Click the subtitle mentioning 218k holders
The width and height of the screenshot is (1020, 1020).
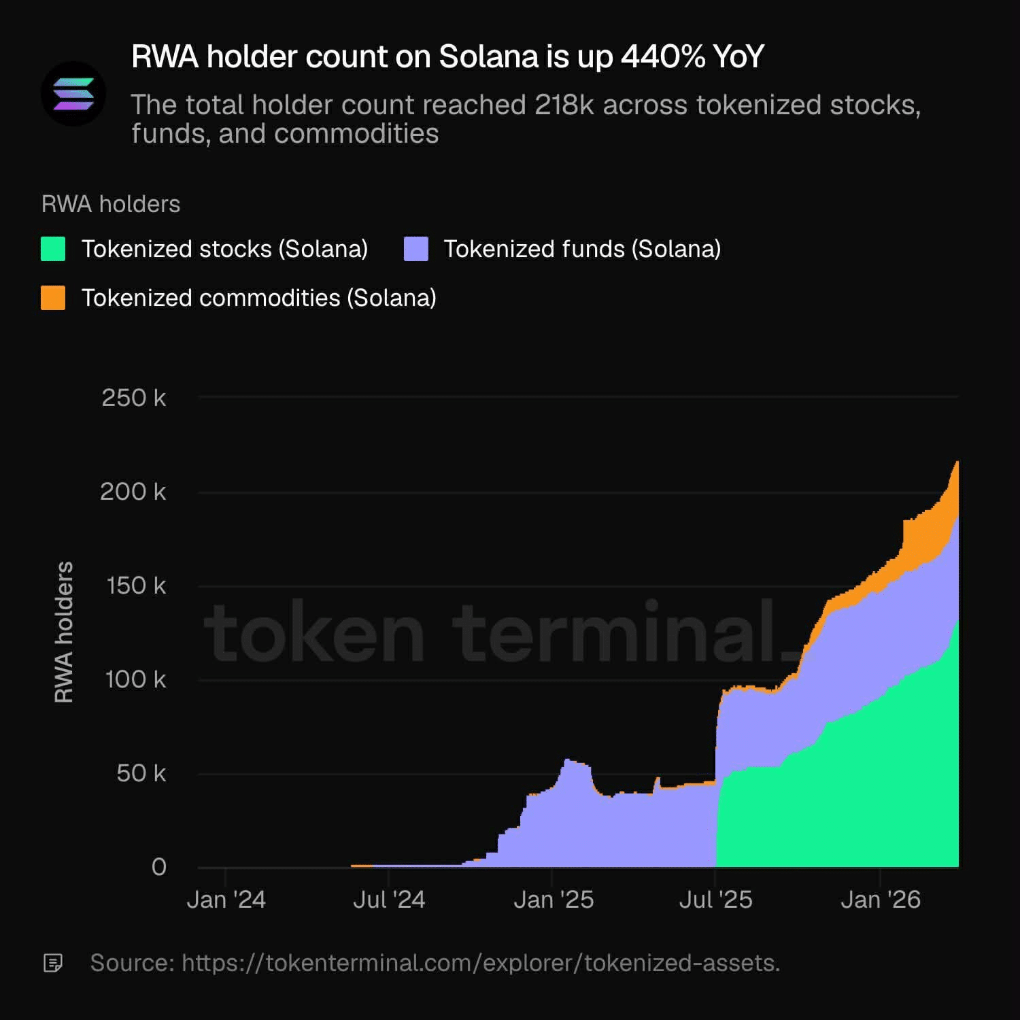(x=525, y=119)
